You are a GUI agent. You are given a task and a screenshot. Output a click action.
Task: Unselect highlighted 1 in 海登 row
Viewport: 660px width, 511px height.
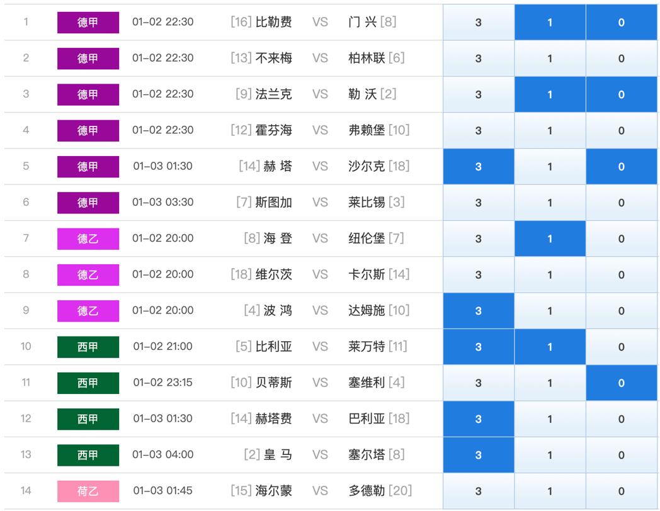[550, 239]
